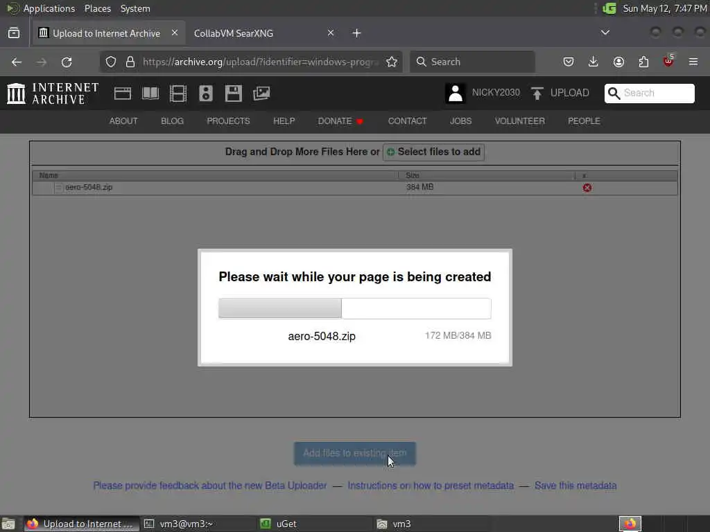Click the NICKY2030 username
Screen dimensions: 710x532
496,93
